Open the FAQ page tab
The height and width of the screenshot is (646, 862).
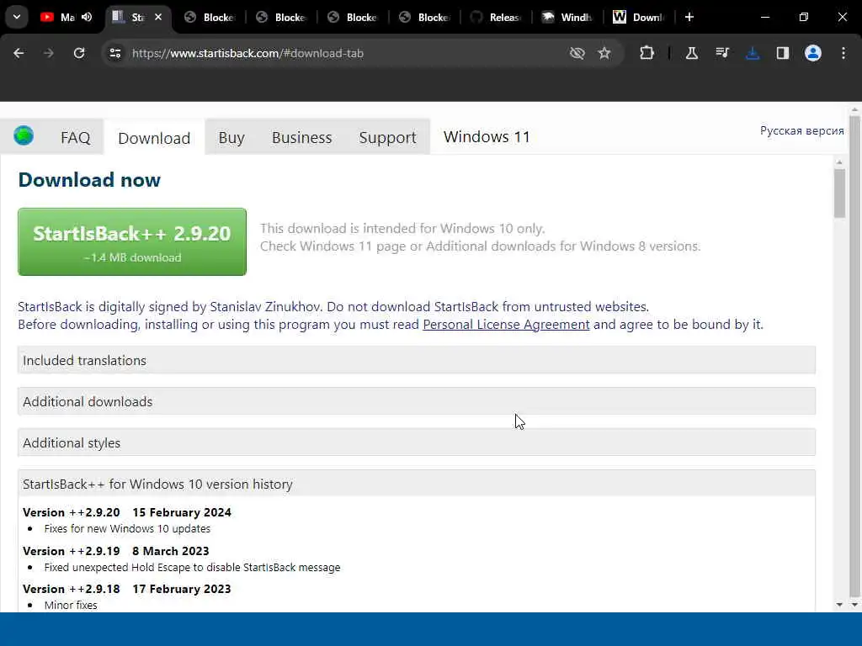pos(75,137)
